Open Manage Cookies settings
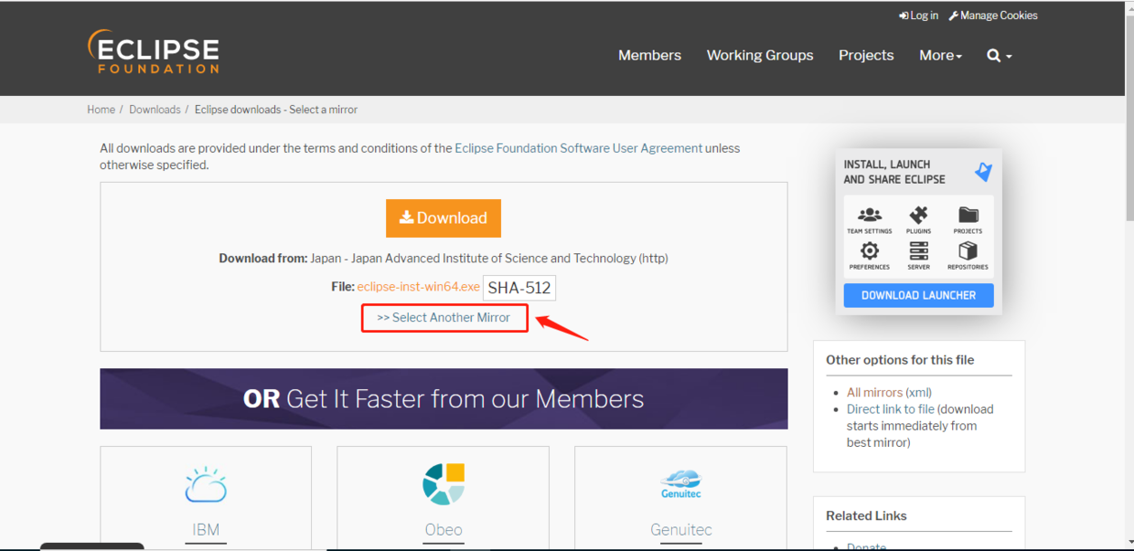This screenshot has height=551, width=1134. coord(993,16)
